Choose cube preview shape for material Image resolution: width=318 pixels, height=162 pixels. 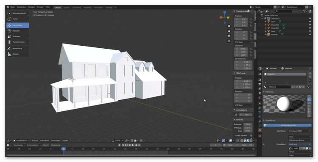(x=309, y=103)
